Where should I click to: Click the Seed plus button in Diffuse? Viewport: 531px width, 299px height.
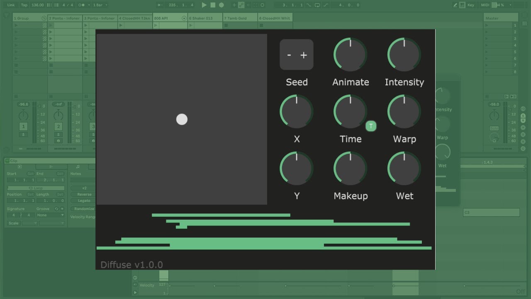[304, 55]
